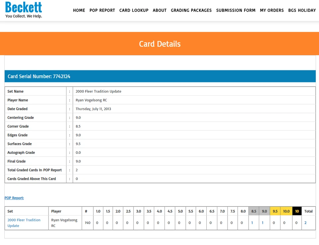Click the Beckett logo
This screenshot has height=245, width=319.
[24, 10]
